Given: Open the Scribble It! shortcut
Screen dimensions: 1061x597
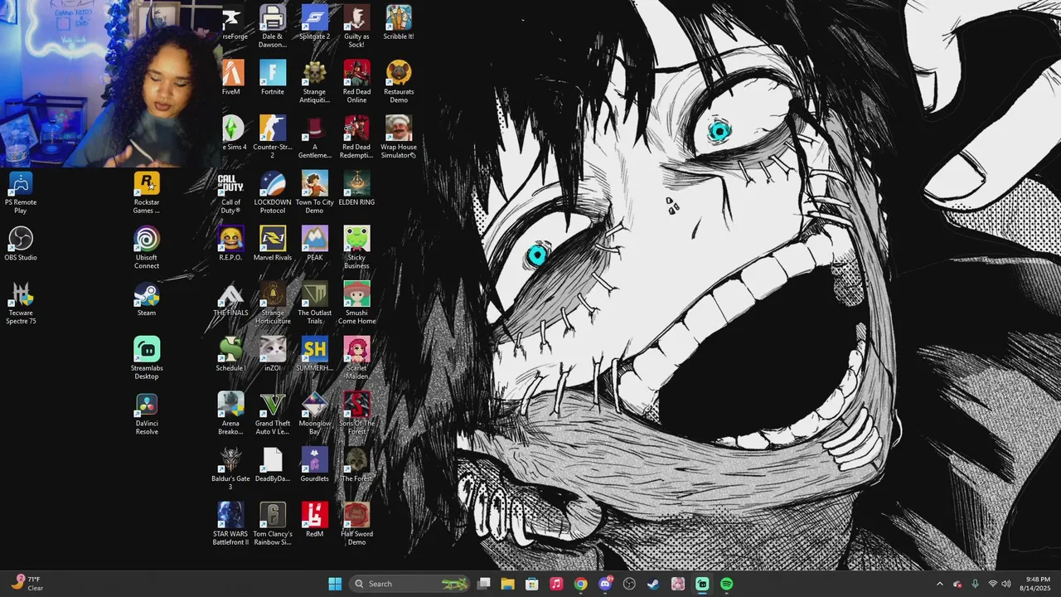Looking at the screenshot, I should [x=399, y=22].
